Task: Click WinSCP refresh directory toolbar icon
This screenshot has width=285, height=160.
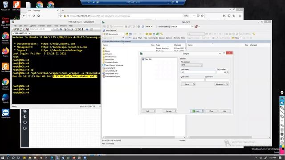Action: tap(157, 34)
